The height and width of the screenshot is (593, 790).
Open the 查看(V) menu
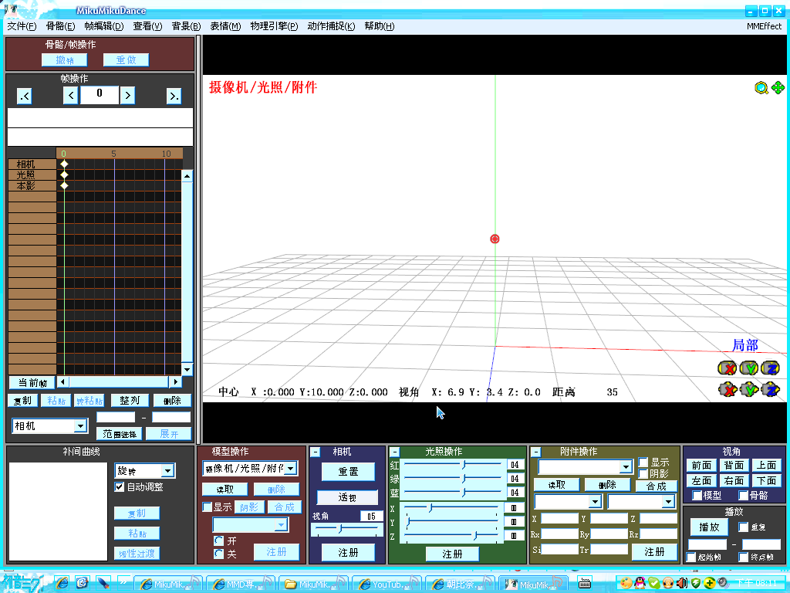click(147, 26)
